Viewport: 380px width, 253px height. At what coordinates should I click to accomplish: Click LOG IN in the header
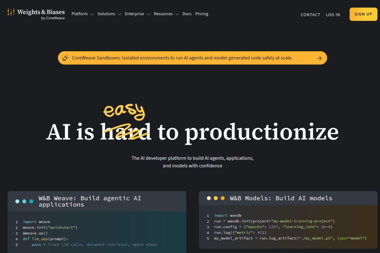pos(333,15)
